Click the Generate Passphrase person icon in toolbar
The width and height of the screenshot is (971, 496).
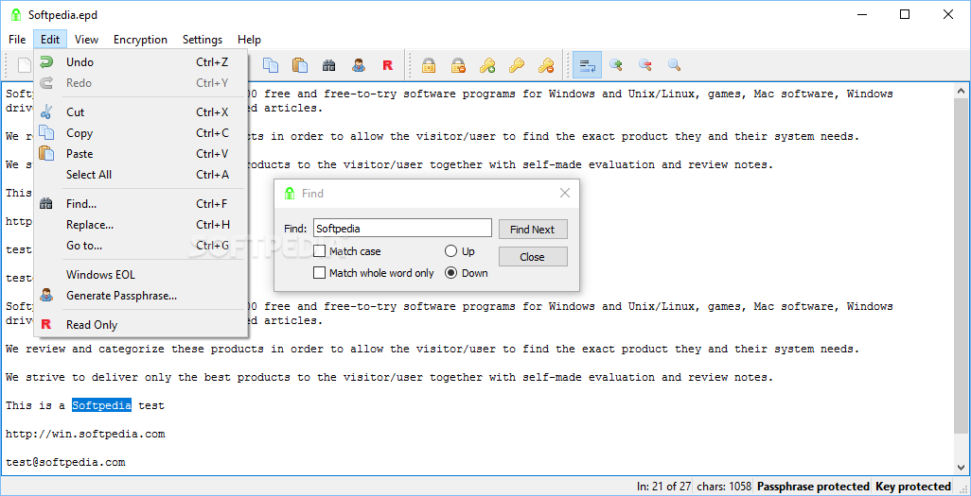(359, 65)
